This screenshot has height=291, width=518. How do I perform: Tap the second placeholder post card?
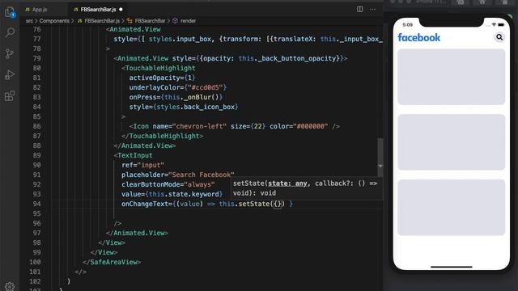[452, 142]
